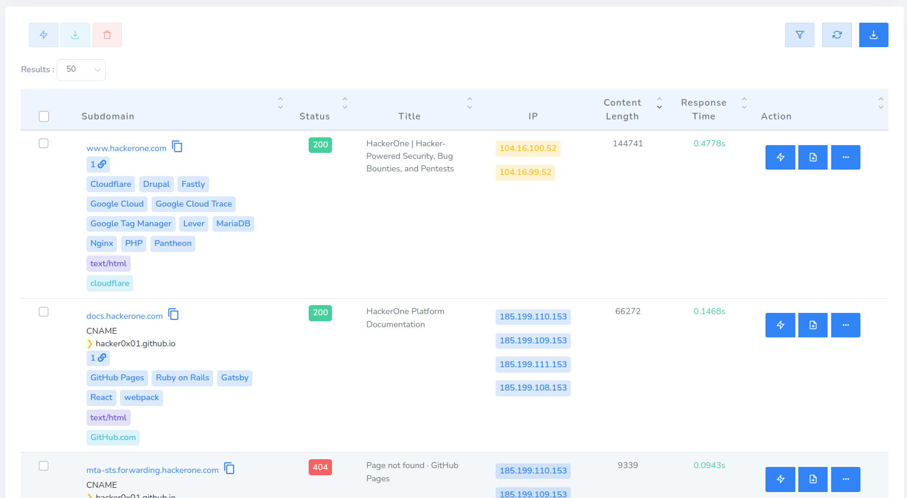Open the Results per page dropdown
The width and height of the screenshot is (907, 498).
pyautogui.click(x=81, y=70)
